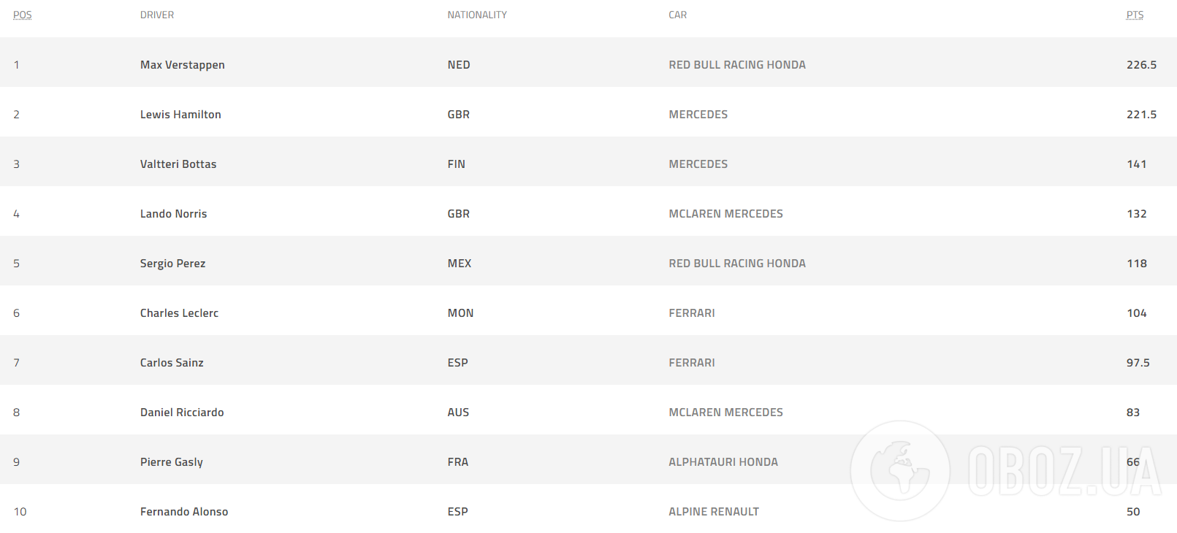
Task: Open Fernando Alonso driver entry
Action: click(184, 512)
